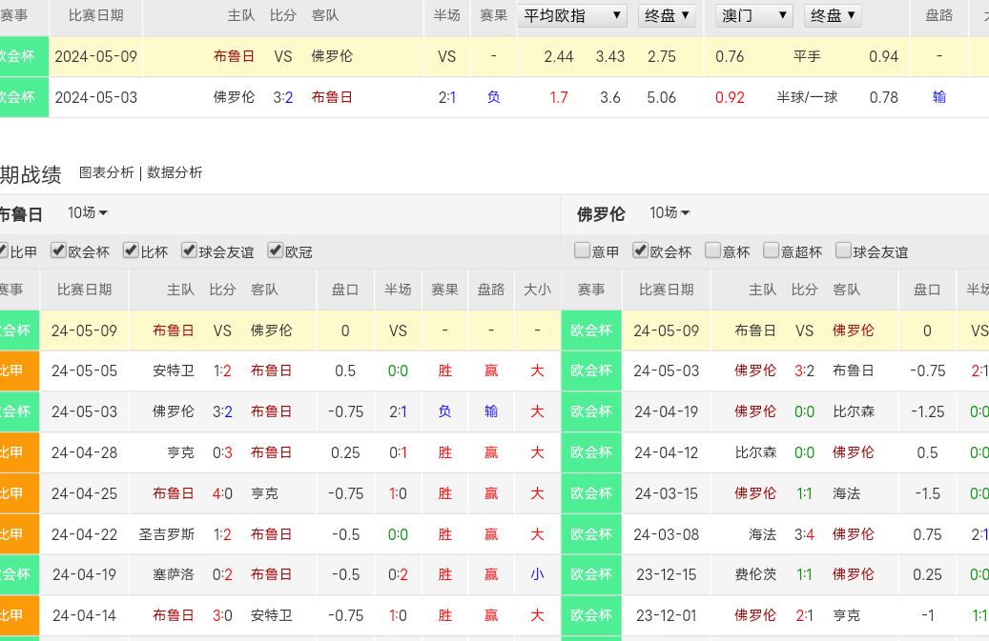This screenshot has height=641, width=989.
Task: Click the 3:4 score for 海法 match
Action: click(x=805, y=534)
